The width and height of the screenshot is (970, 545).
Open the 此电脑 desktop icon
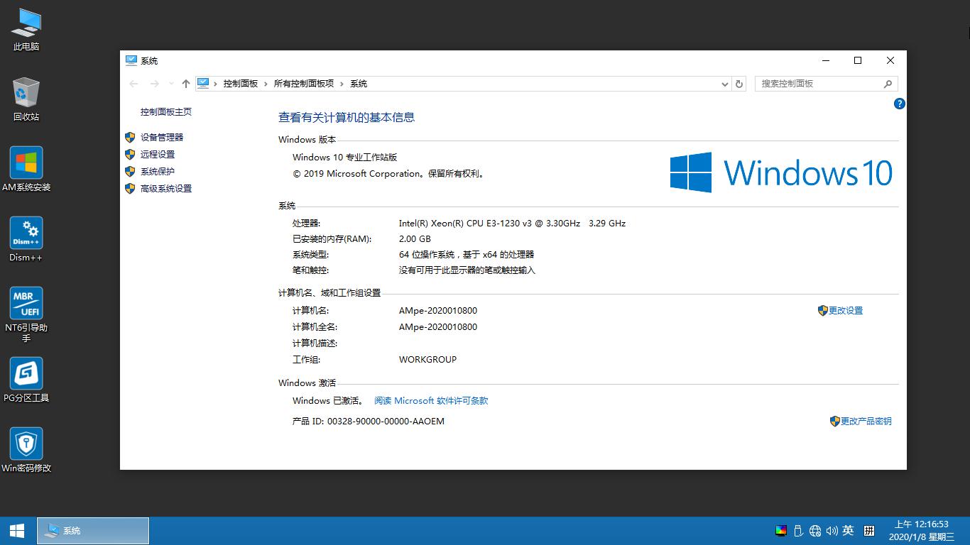26,30
